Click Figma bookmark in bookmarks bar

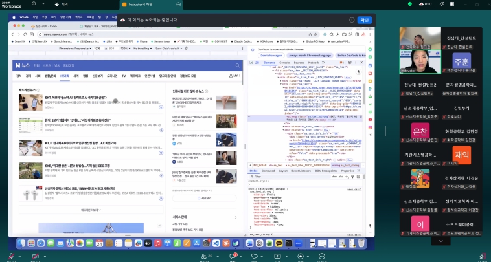(x=142, y=41)
